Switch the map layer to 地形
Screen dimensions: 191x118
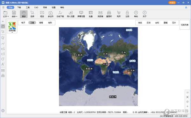[x=50, y=23]
